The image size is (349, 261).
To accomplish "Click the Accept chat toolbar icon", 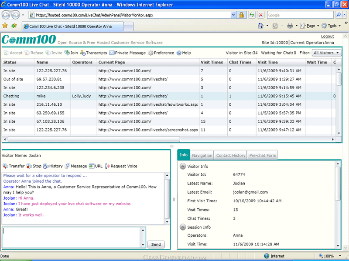I will coord(13,53).
